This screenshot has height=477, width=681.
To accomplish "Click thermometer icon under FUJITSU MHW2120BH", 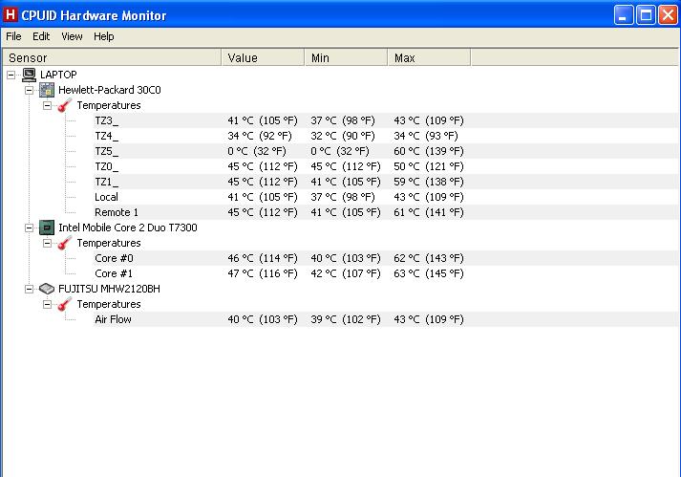I will click(x=65, y=304).
